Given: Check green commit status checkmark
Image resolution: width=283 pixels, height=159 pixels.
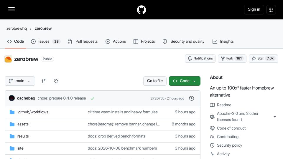Looking at the screenshot, I should [93, 98].
